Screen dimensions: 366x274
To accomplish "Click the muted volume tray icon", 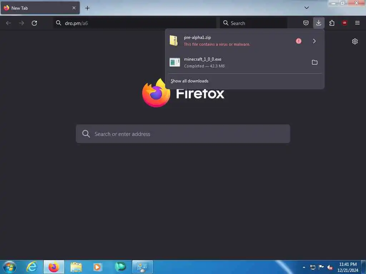I will (x=330, y=268).
